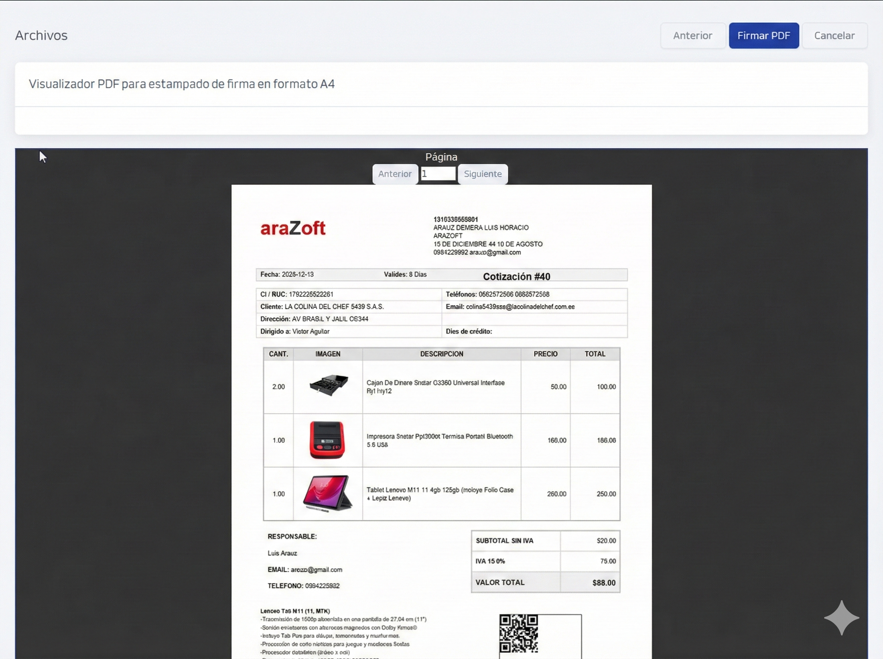
Task: Advance to next page with Siguiente
Action: pos(482,174)
